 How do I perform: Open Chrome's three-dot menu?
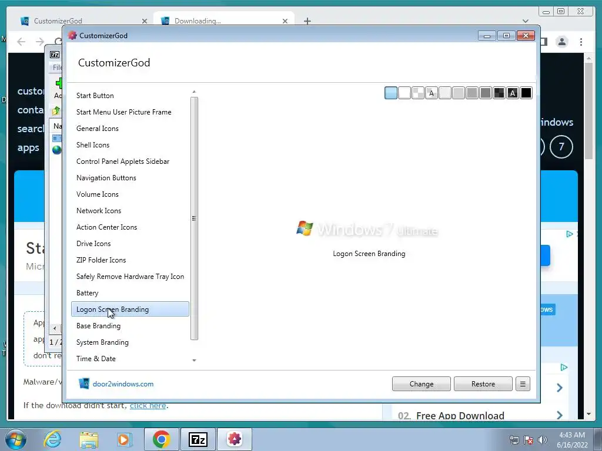pyautogui.click(x=581, y=42)
